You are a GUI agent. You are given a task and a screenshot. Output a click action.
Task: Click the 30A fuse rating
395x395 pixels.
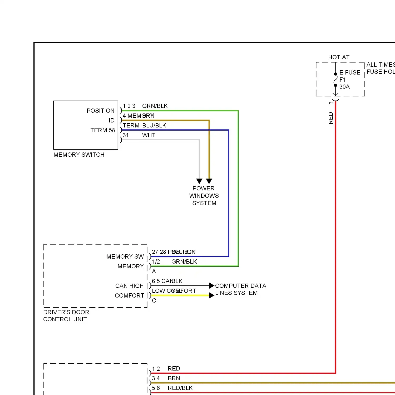344,87
